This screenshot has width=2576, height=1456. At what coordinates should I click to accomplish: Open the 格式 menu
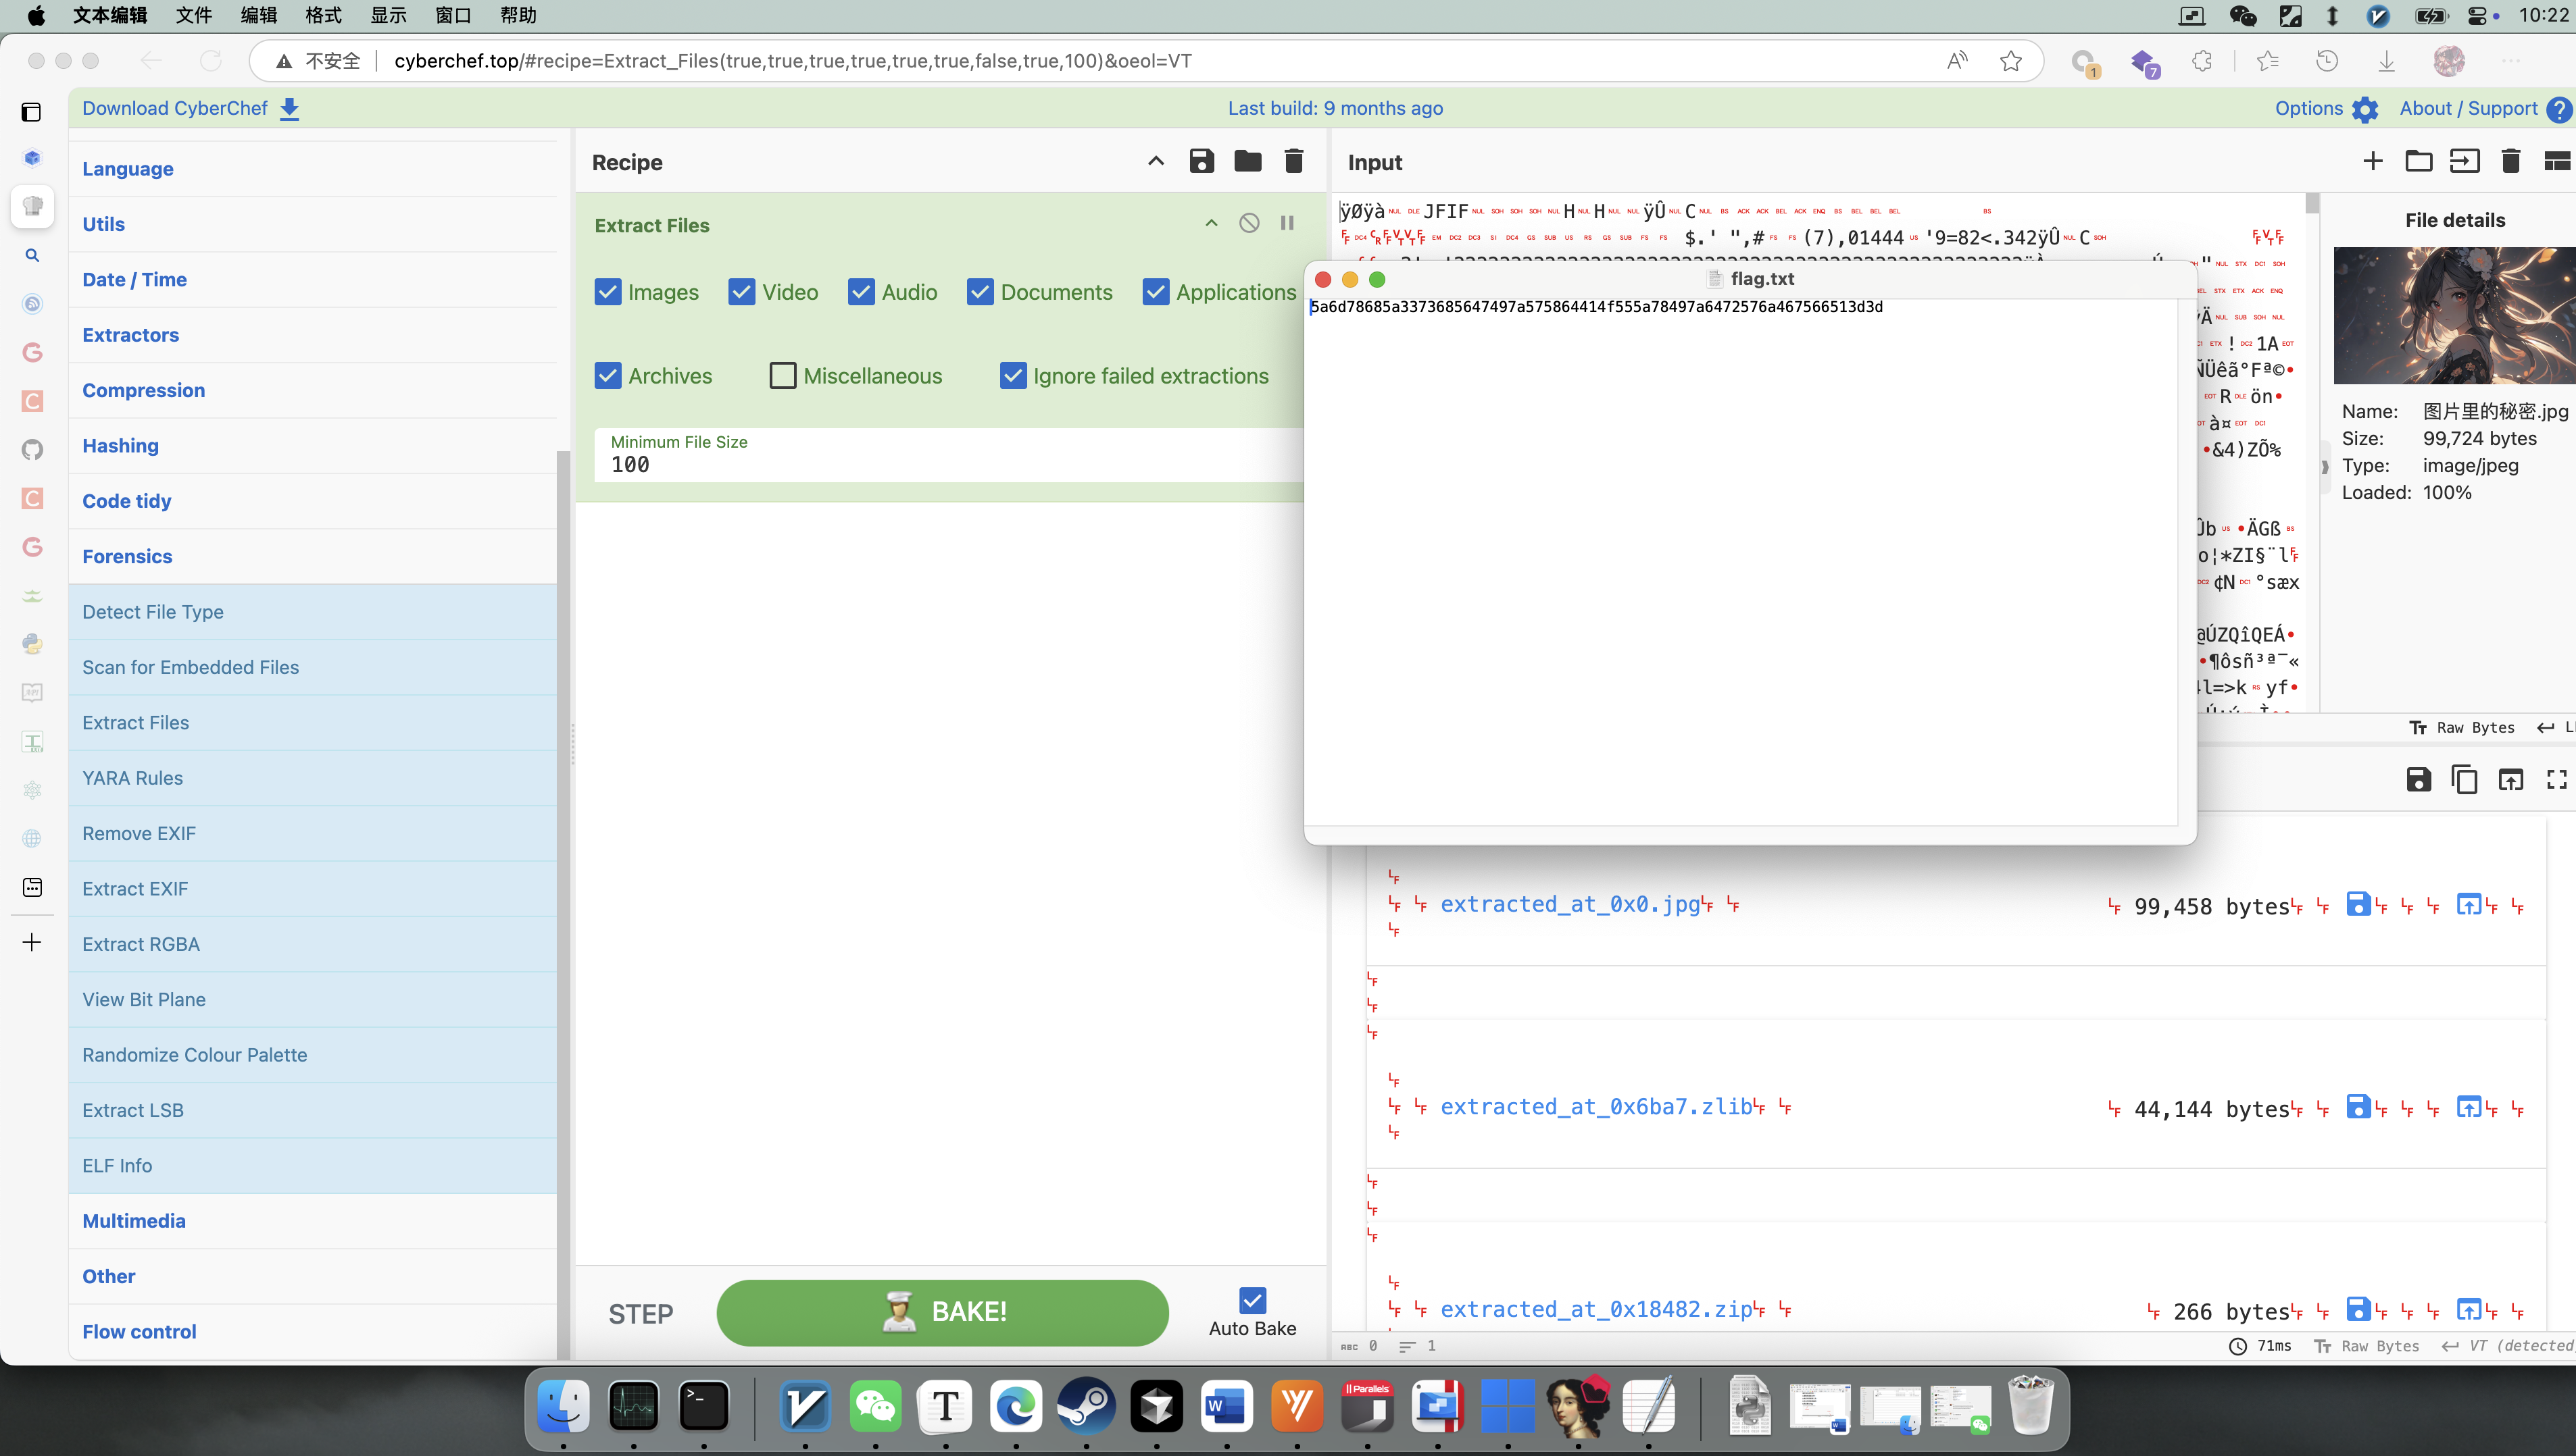(x=323, y=15)
